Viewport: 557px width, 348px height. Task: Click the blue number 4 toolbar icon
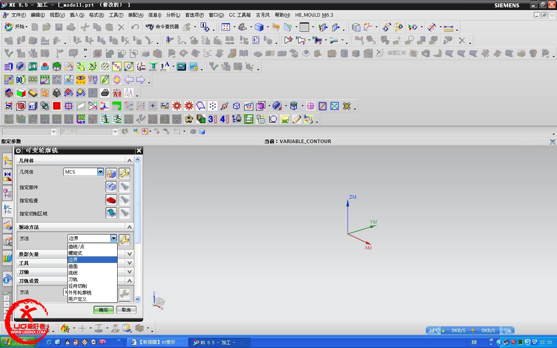[x=224, y=119]
